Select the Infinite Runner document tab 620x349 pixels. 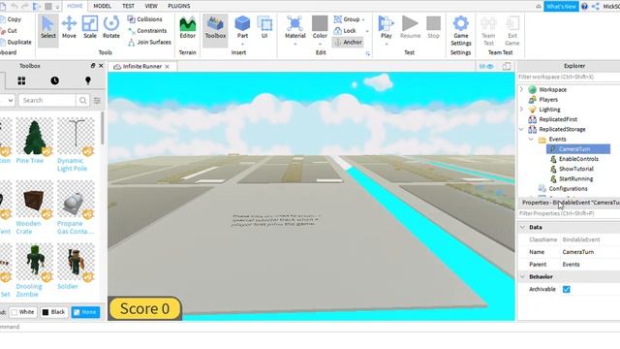[x=142, y=67]
